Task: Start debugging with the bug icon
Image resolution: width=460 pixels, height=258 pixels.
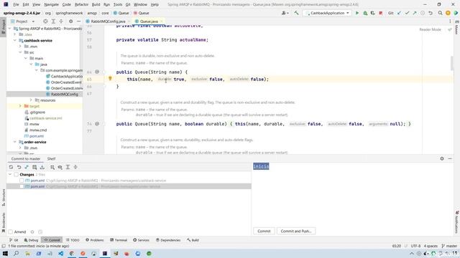Action: click(365, 13)
